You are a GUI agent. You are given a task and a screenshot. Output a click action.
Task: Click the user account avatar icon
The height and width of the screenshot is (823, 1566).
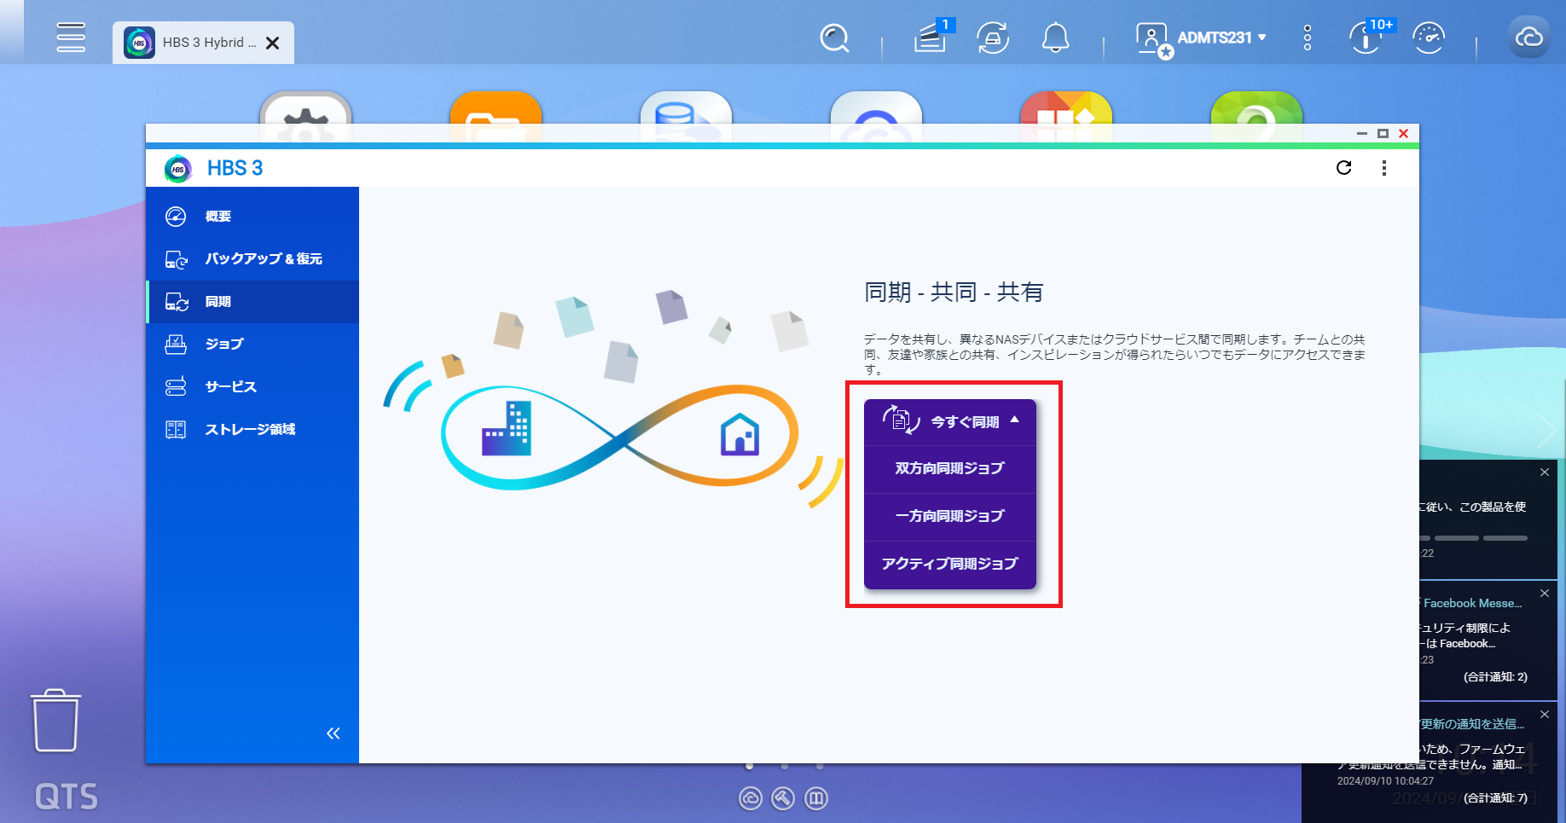coord(1153,39)
